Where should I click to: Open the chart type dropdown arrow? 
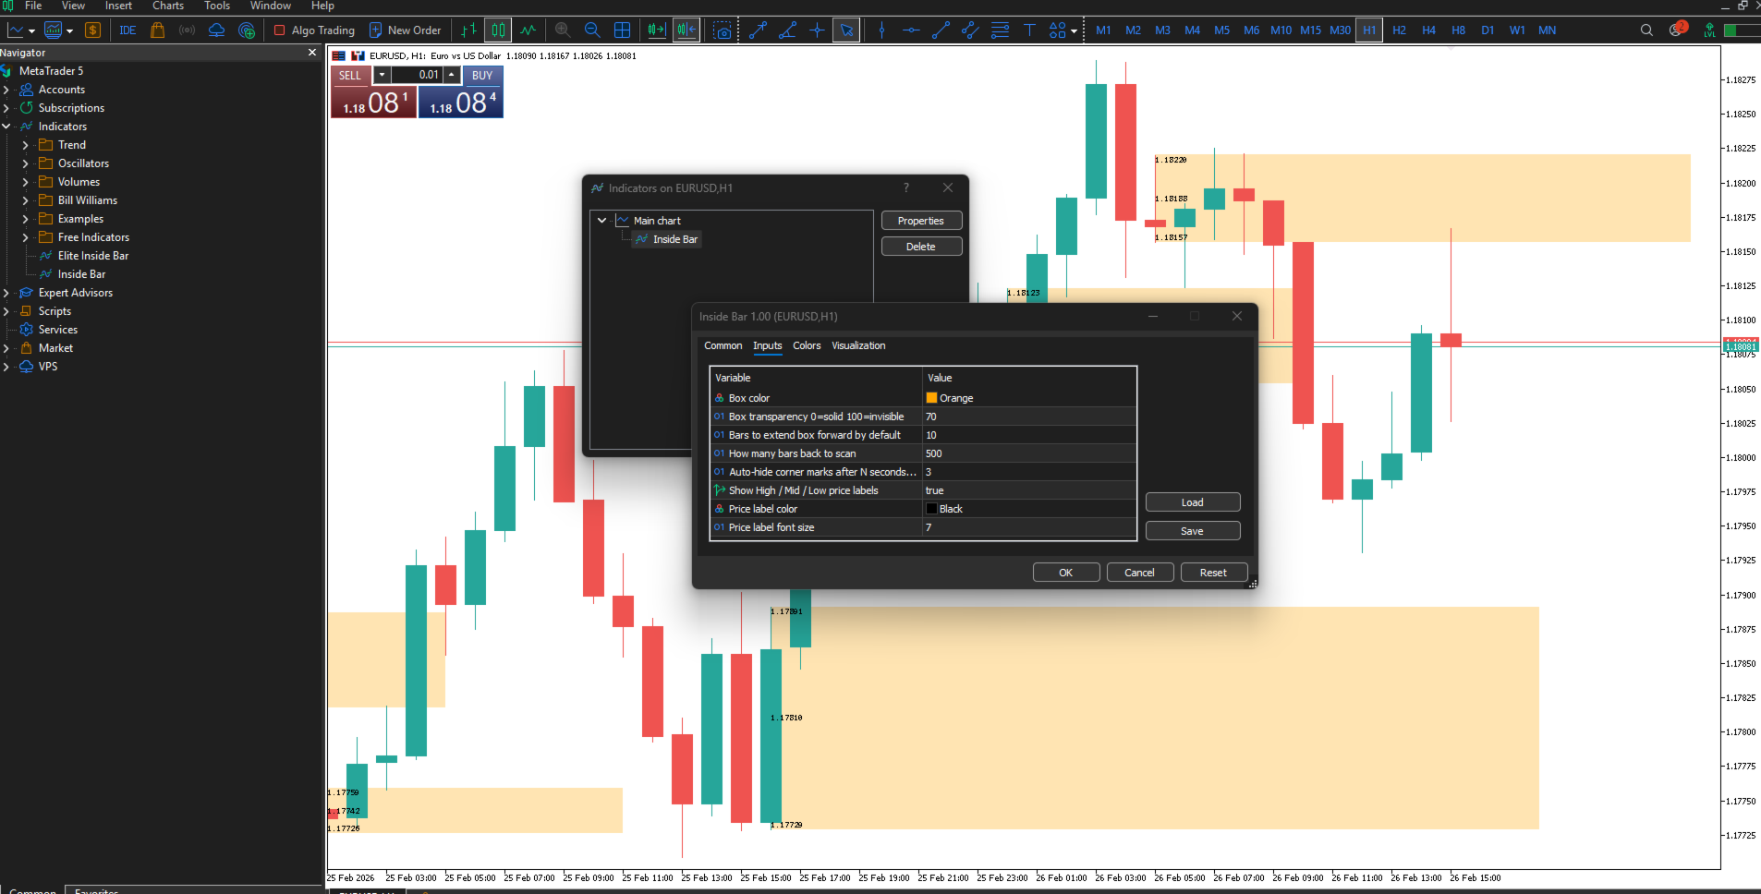(x=32, y=31)
